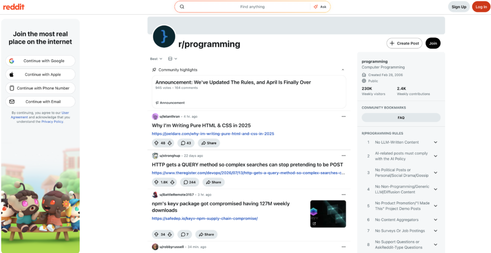Upvote the npm keyv package post
Image resolution: width=491 pixels, height=253 pixels.
(156, 234)
